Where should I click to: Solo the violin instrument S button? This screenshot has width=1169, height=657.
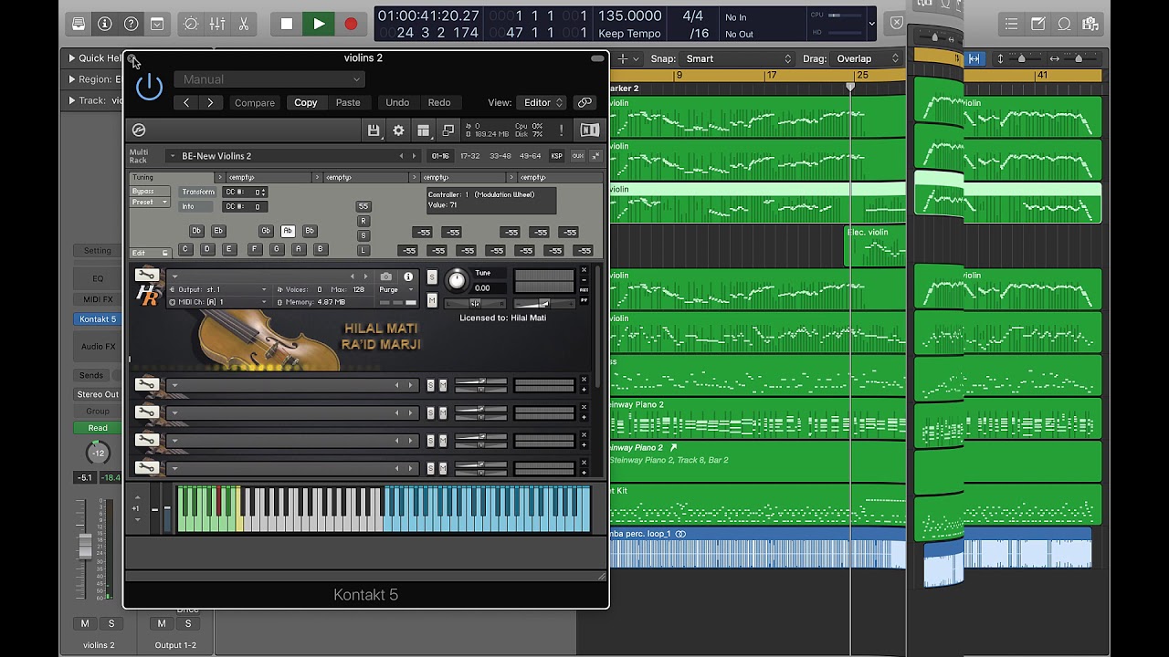pos(432,276)
